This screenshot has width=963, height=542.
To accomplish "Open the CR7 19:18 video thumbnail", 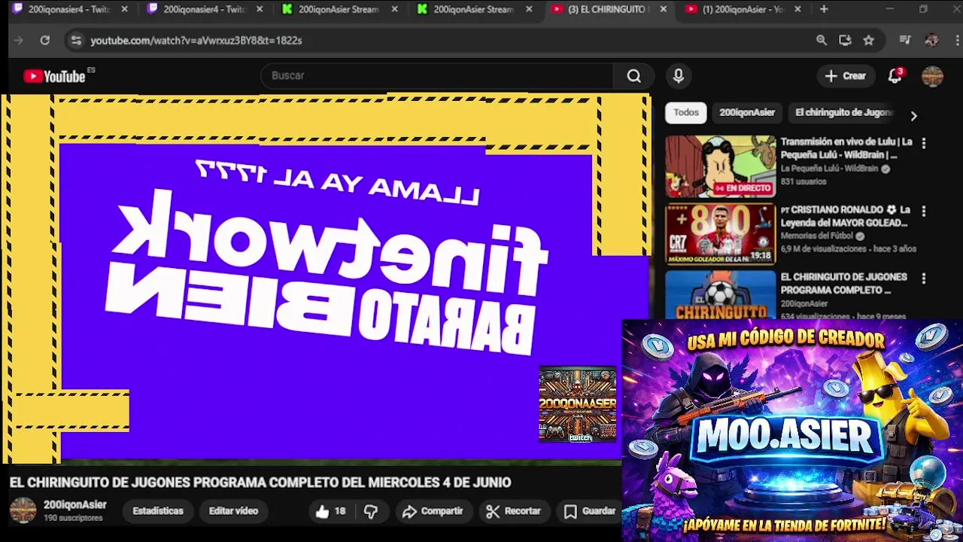I will tap(720, 234).
